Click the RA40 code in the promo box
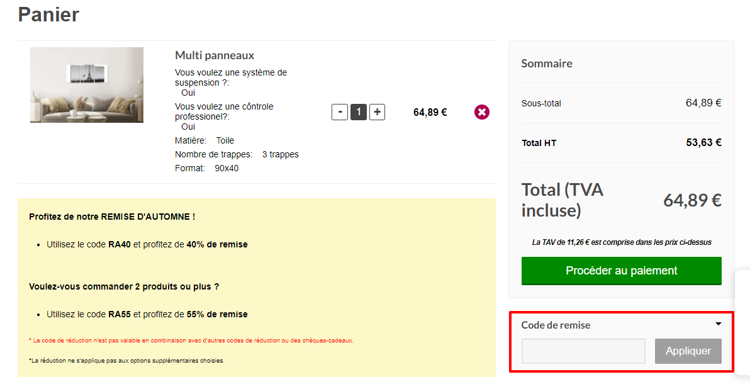This screenshot has width=750, height=384. click(x=120, y=244)
